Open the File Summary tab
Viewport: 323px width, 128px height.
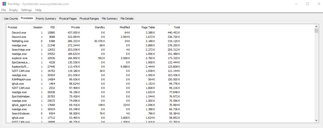[x=109, y=19]
